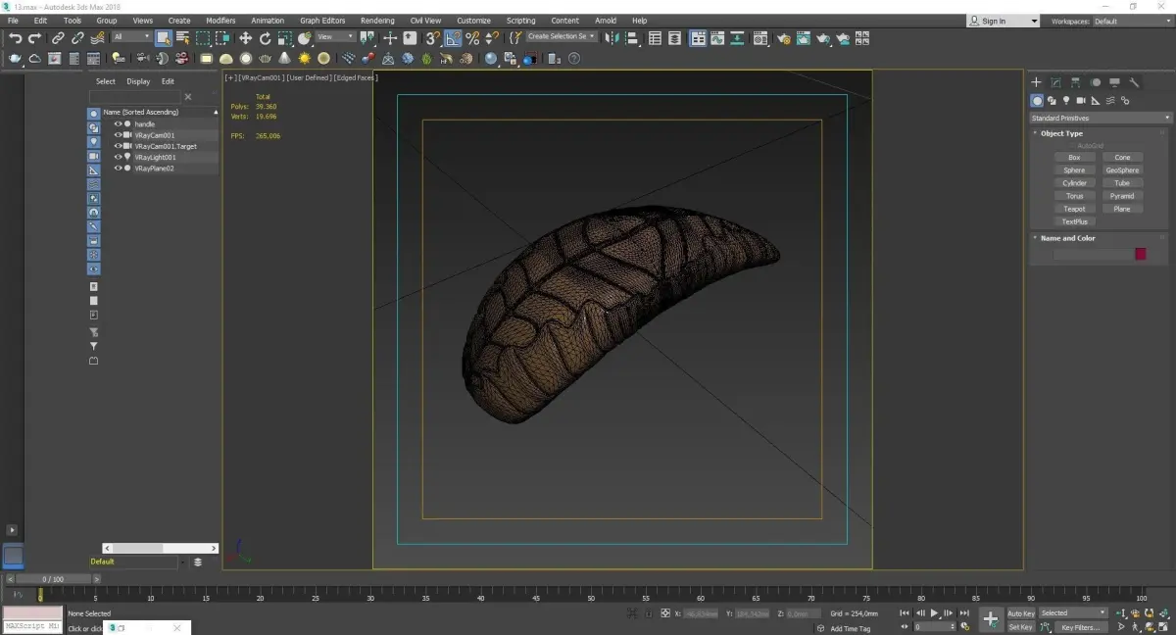Open the Rendering menu
The width and height of the screenshot is (1176, 635).
click(x=377, y=21)
